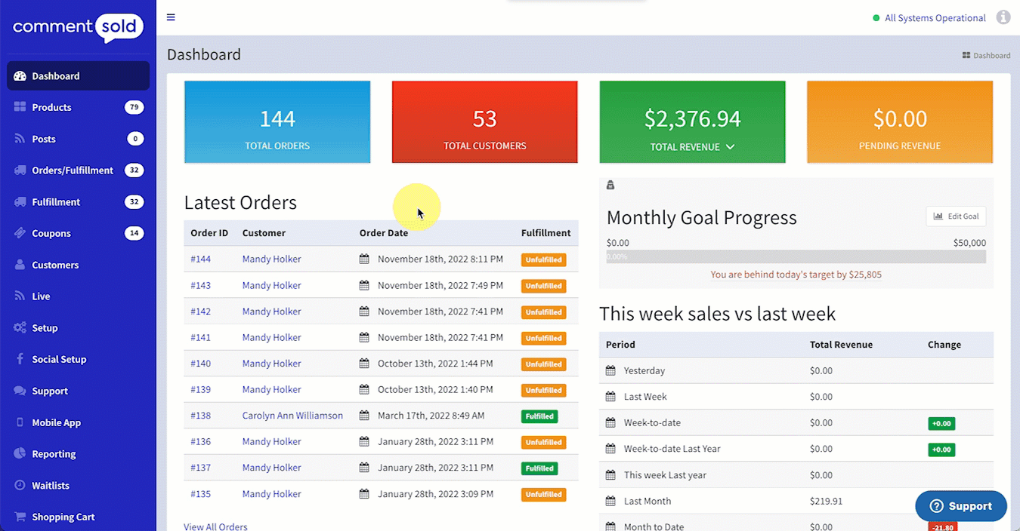Click the CommentSold logo
The image size is (1020, 531).
tap(77, 28)
